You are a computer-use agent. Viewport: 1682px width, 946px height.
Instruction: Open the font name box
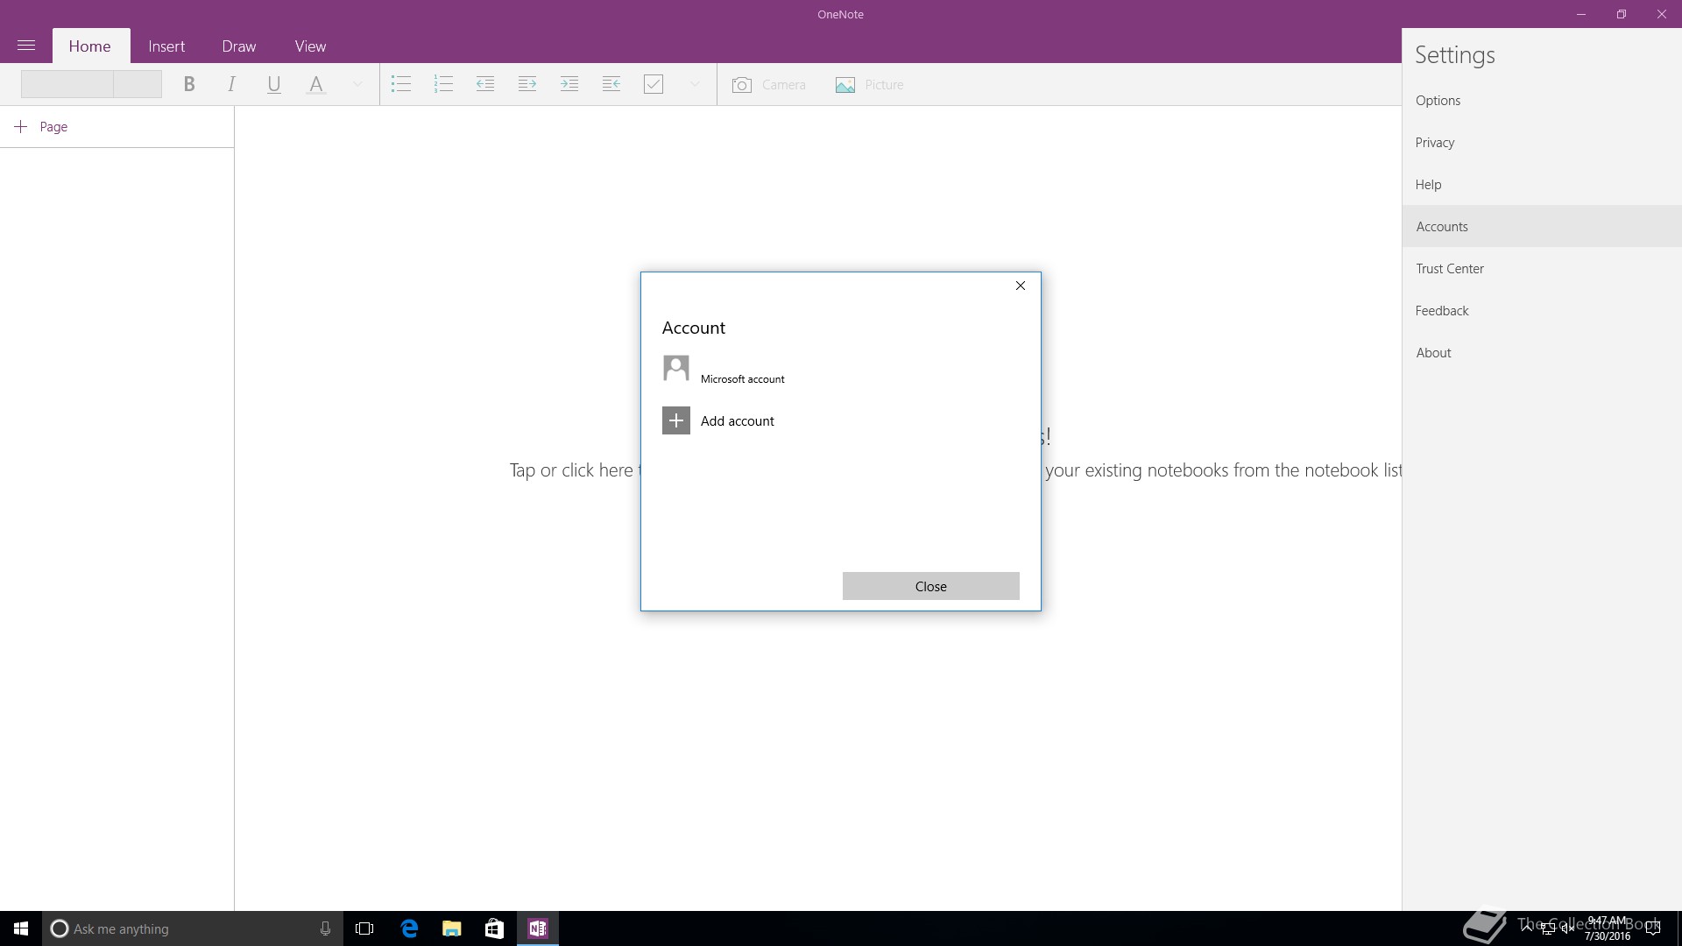point(67,84)
